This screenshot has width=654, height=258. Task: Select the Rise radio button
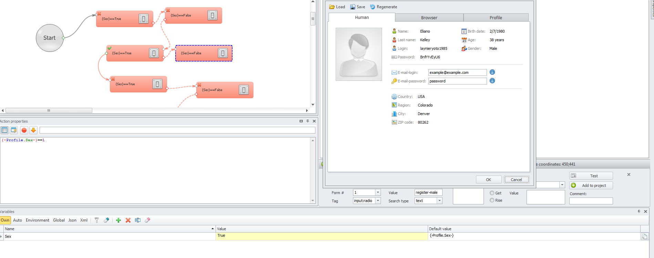click(x=492, y=200)
